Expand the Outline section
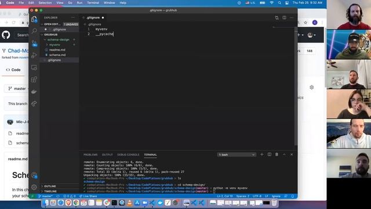 coord(50,186)
